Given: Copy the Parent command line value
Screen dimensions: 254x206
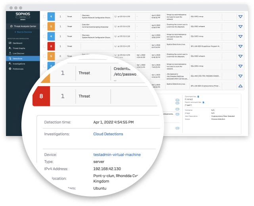Looking at the screenshot, I should (203, 102).
